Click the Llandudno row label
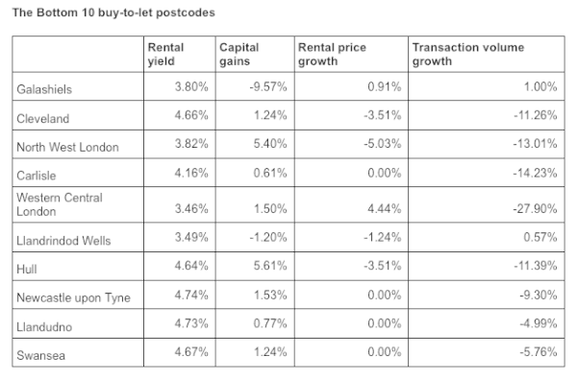The image size is (577, 379). (x=44, y=326)
